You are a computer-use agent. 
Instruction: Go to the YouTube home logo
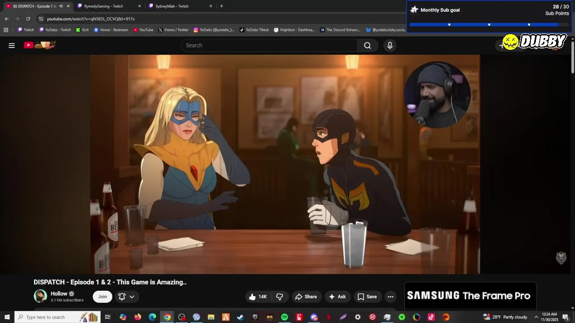coord(40,45)
